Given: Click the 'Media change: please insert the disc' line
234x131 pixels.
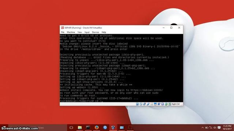Looking at the screenshot, I should coord(94,44).
